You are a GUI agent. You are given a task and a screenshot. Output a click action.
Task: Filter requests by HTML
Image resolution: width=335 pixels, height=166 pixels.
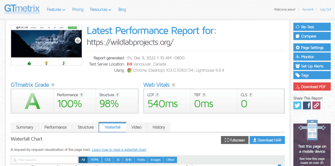pos(95,160)
